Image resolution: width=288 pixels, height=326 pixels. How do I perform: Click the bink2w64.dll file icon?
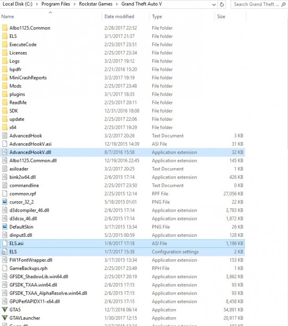point(5,177)
